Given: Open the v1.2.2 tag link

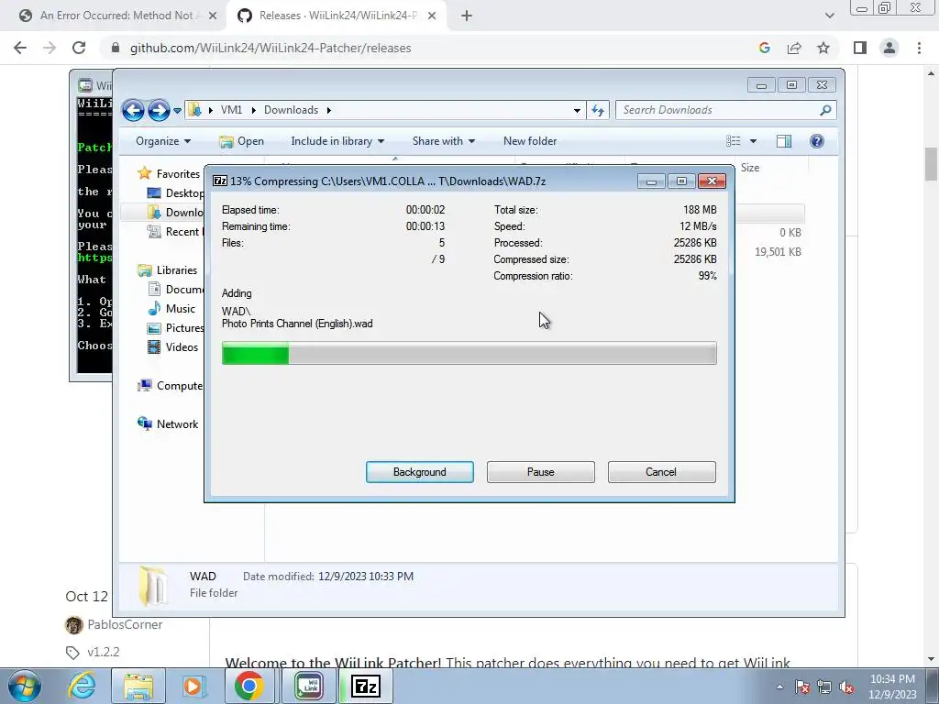Looking at the screenshot, I should point(103,652).
